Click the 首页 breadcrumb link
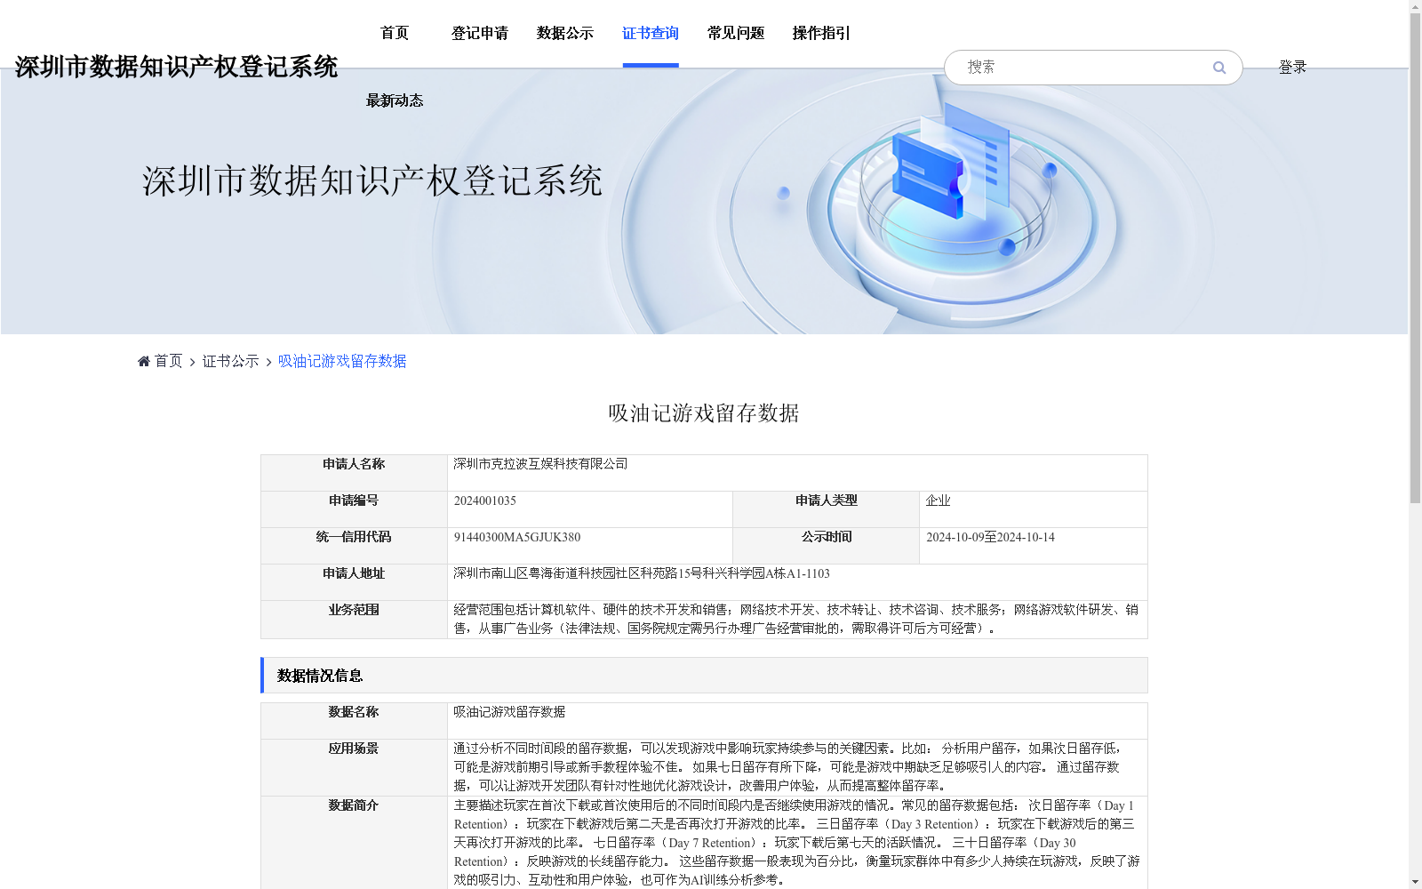Screen dimensions: 1422x889 [168, 361]
